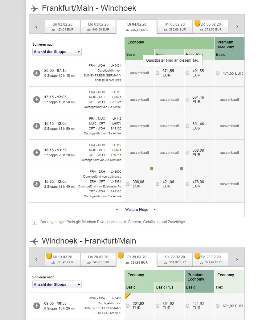Switch to Mi 19.02.20 return date tab
The height and width of the screenshot is (320, 258).
[x=62, y=259]
